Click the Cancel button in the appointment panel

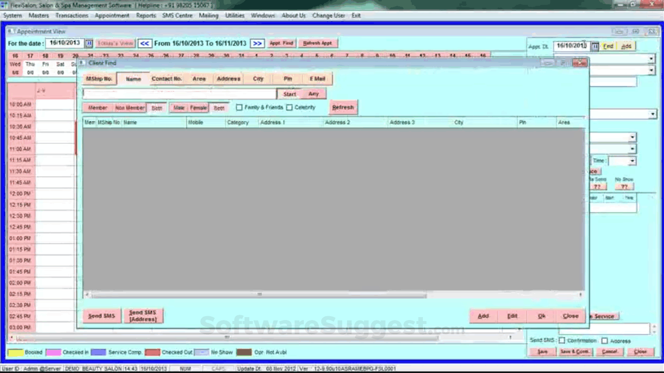(610, 352)
